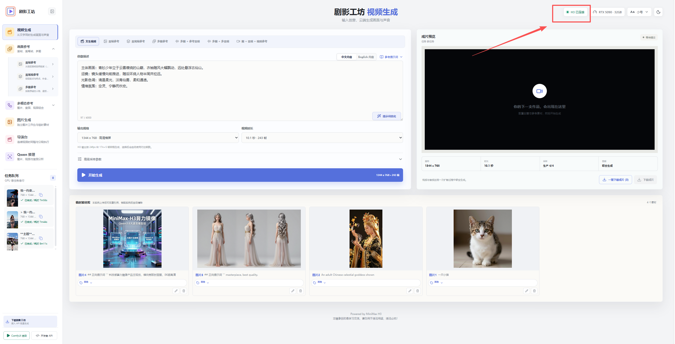Open the queue task thumbnail with 7m44s
The image size is (675, 344).
(x=12, y=220)
